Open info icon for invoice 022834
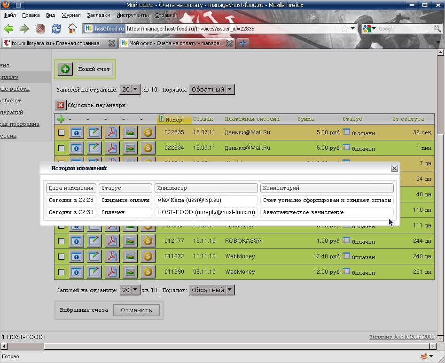The width and height of the screenshot is (445, 363). [x=76, y=148]
